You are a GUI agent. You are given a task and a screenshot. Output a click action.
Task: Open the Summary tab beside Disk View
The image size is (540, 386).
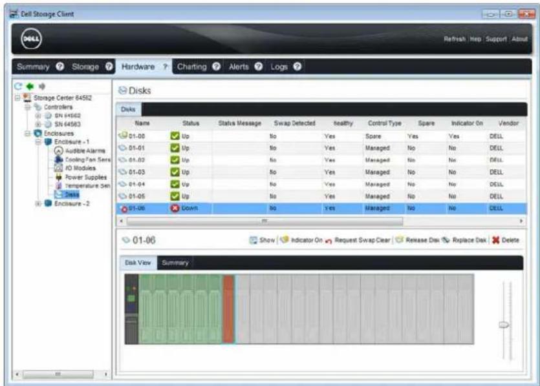click(175, 263)
